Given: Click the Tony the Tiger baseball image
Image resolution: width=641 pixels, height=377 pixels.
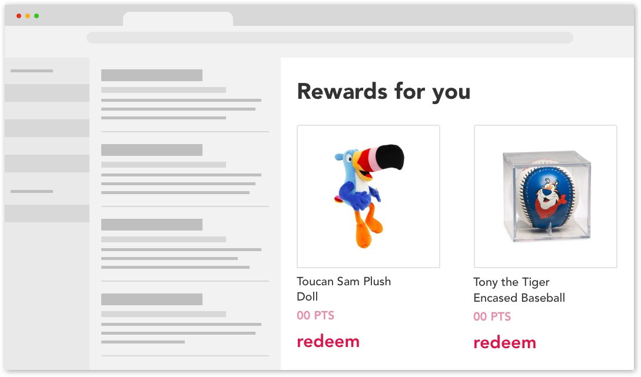Looking at the screenshot, I should coord(545,196).
